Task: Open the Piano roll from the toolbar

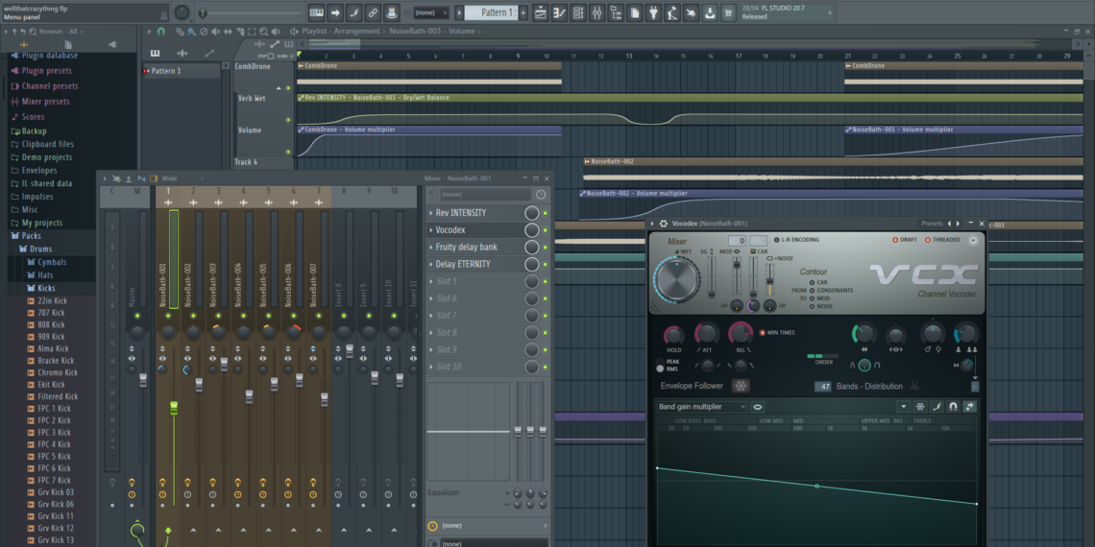Action: (559, 12)
